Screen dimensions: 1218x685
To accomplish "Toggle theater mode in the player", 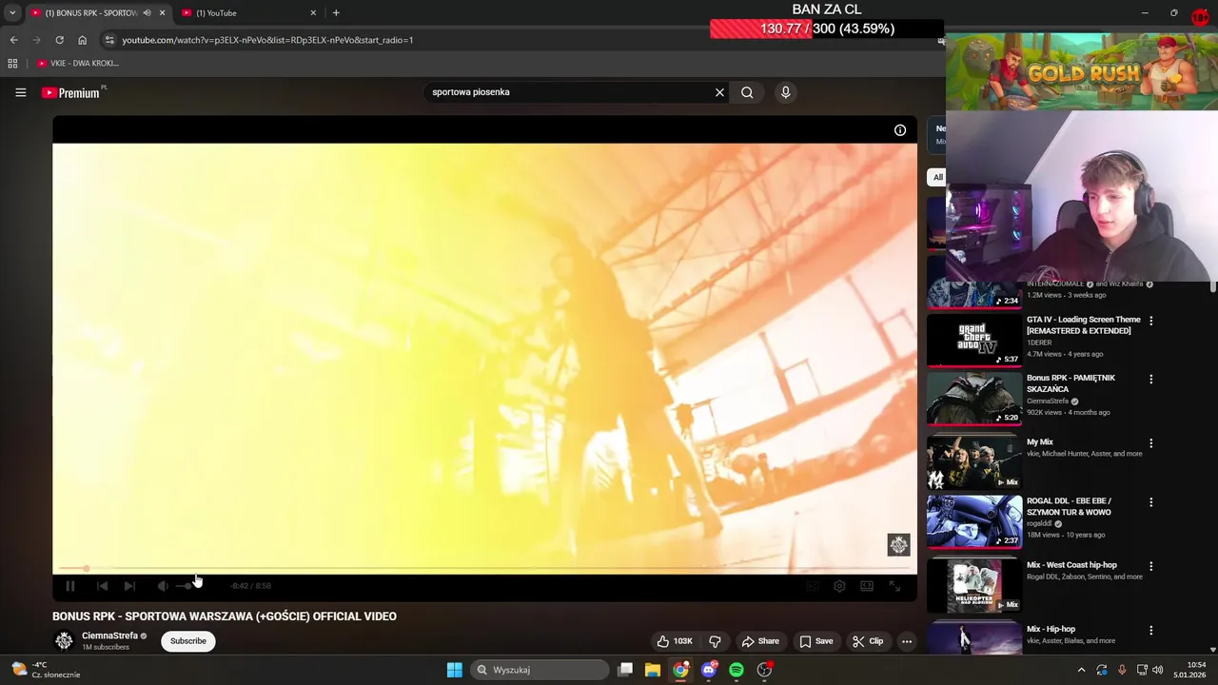I will click(867, 586).
